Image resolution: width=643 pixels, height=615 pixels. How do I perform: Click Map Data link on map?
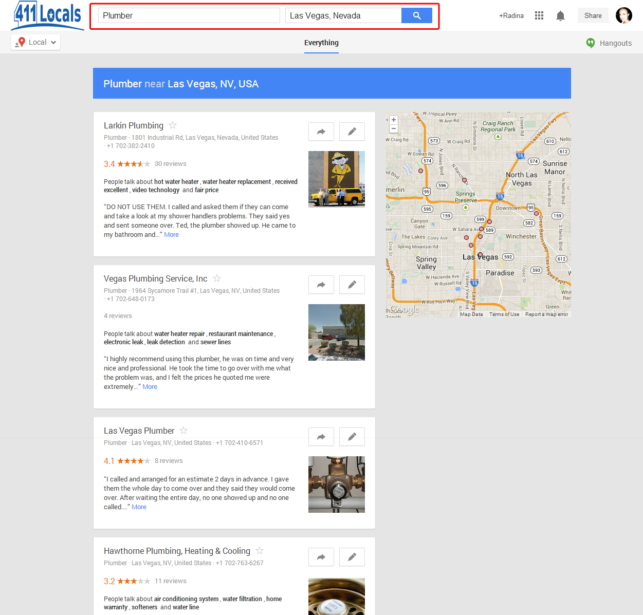(x=471, y=314)
